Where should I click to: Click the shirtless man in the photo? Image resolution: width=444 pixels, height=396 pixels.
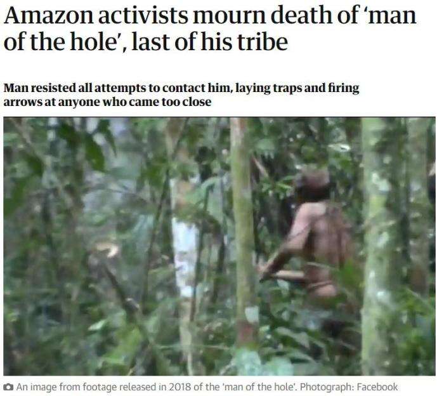click(310, 235)
